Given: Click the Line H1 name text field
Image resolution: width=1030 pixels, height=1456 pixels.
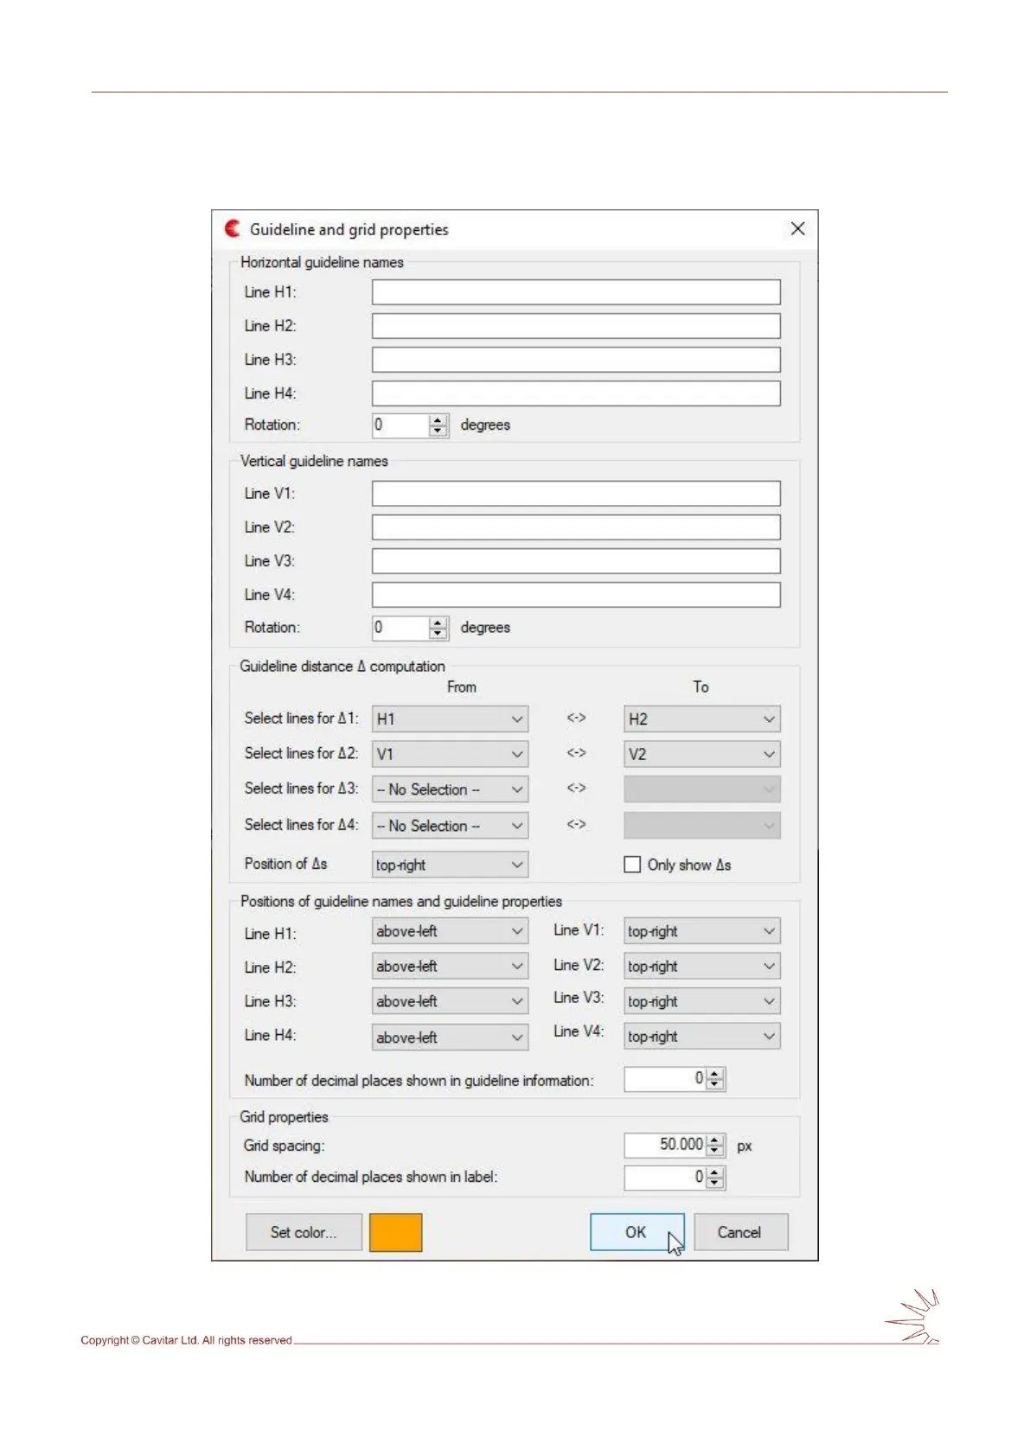Looking at the screenshot, I should [x=576, y=292].
